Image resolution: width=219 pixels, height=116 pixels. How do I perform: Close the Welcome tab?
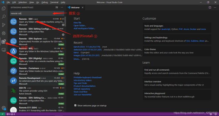pyautogui.click(x=82, y=7)
